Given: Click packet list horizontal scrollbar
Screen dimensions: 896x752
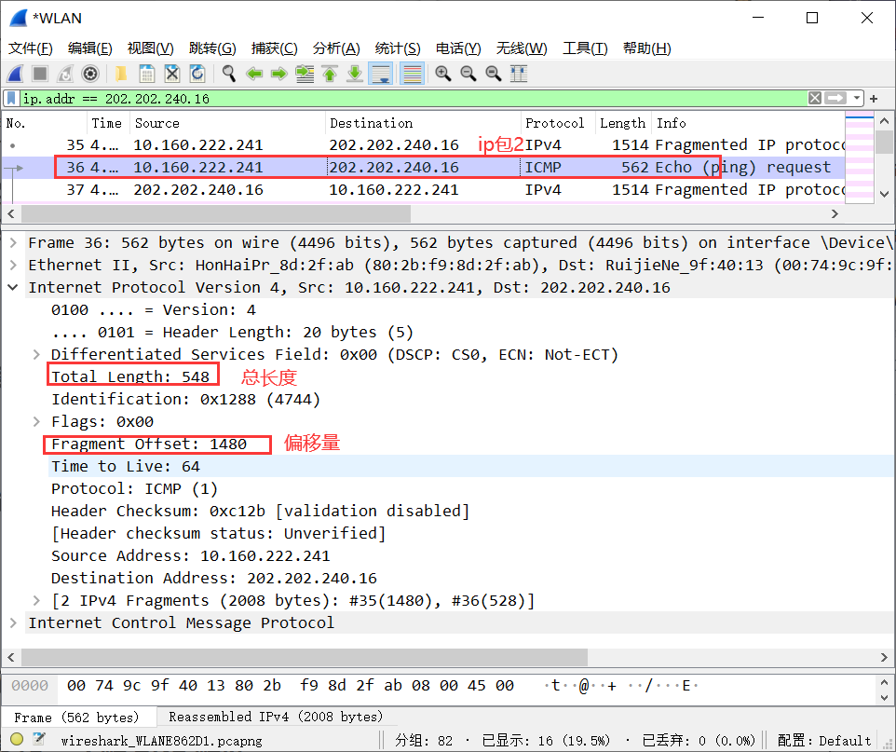Looking at the screenshot, I should point(216,214).
